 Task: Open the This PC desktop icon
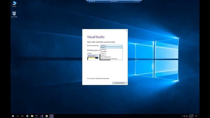point(14,4)
